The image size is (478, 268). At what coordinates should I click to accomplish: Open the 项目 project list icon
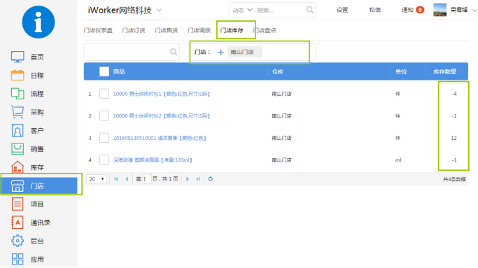tap(17, 204)
